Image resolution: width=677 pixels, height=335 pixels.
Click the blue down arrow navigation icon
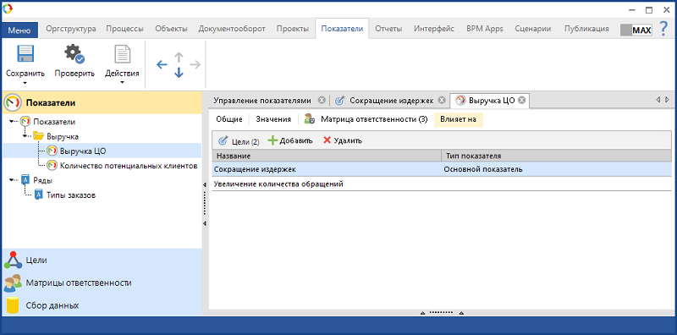[179, 73]
